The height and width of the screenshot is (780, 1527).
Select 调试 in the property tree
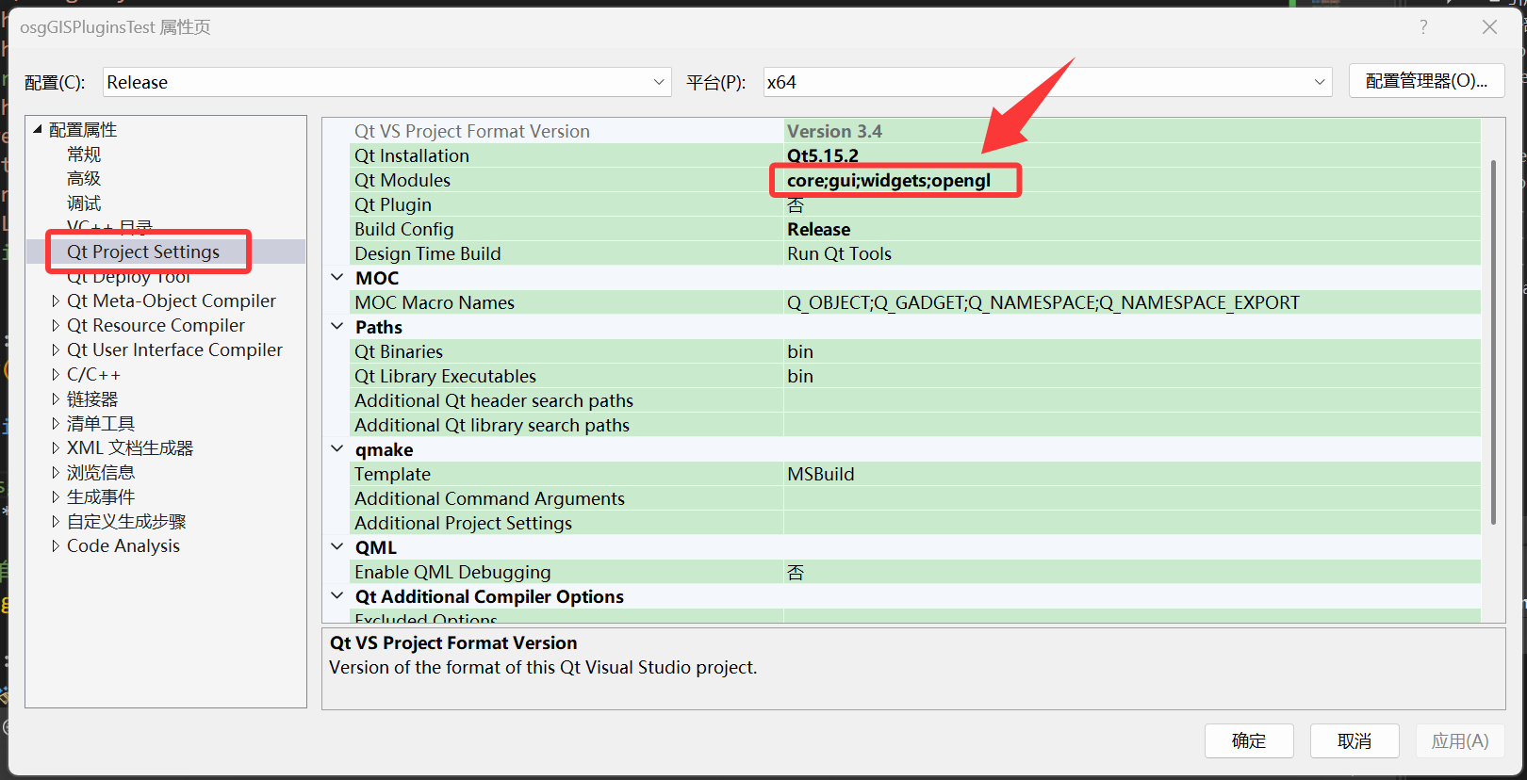pyautogui.click(x=84, y=203)
